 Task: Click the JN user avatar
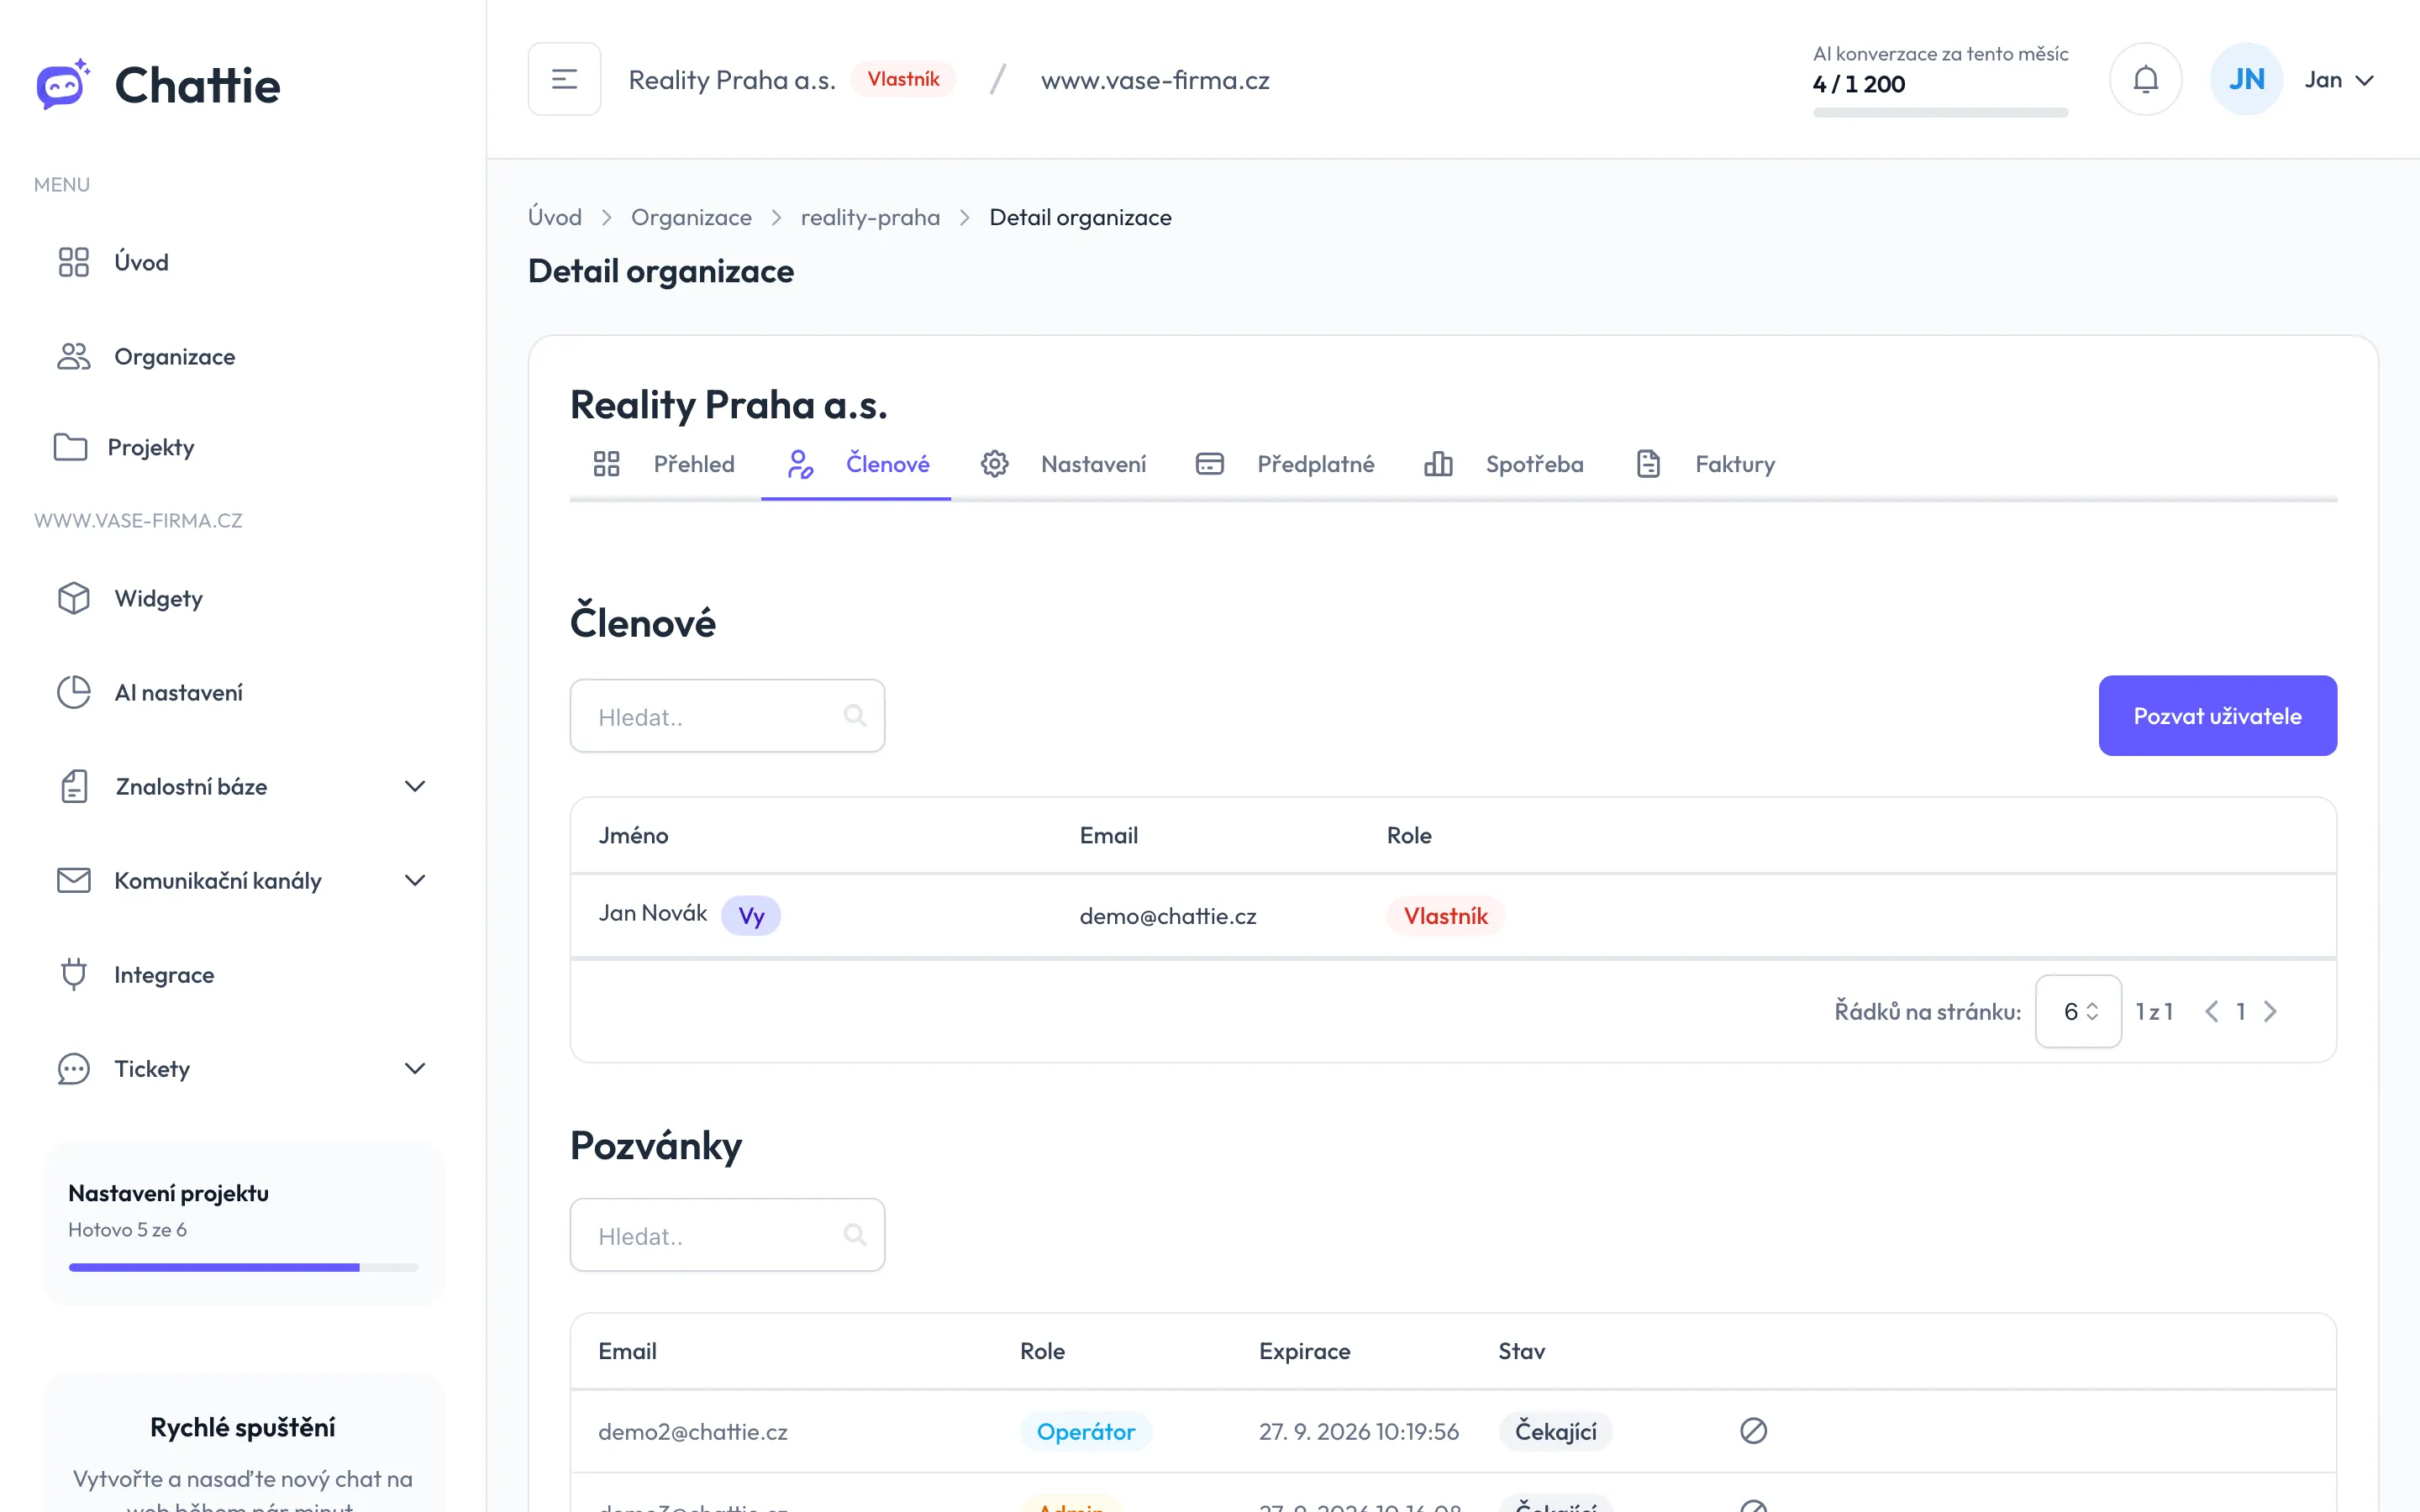point(2246,79)
